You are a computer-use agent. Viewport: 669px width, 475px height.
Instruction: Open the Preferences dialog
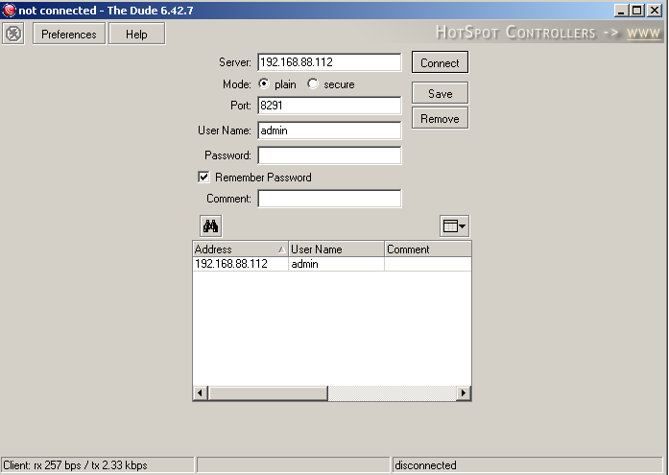(x=69, y=35)
